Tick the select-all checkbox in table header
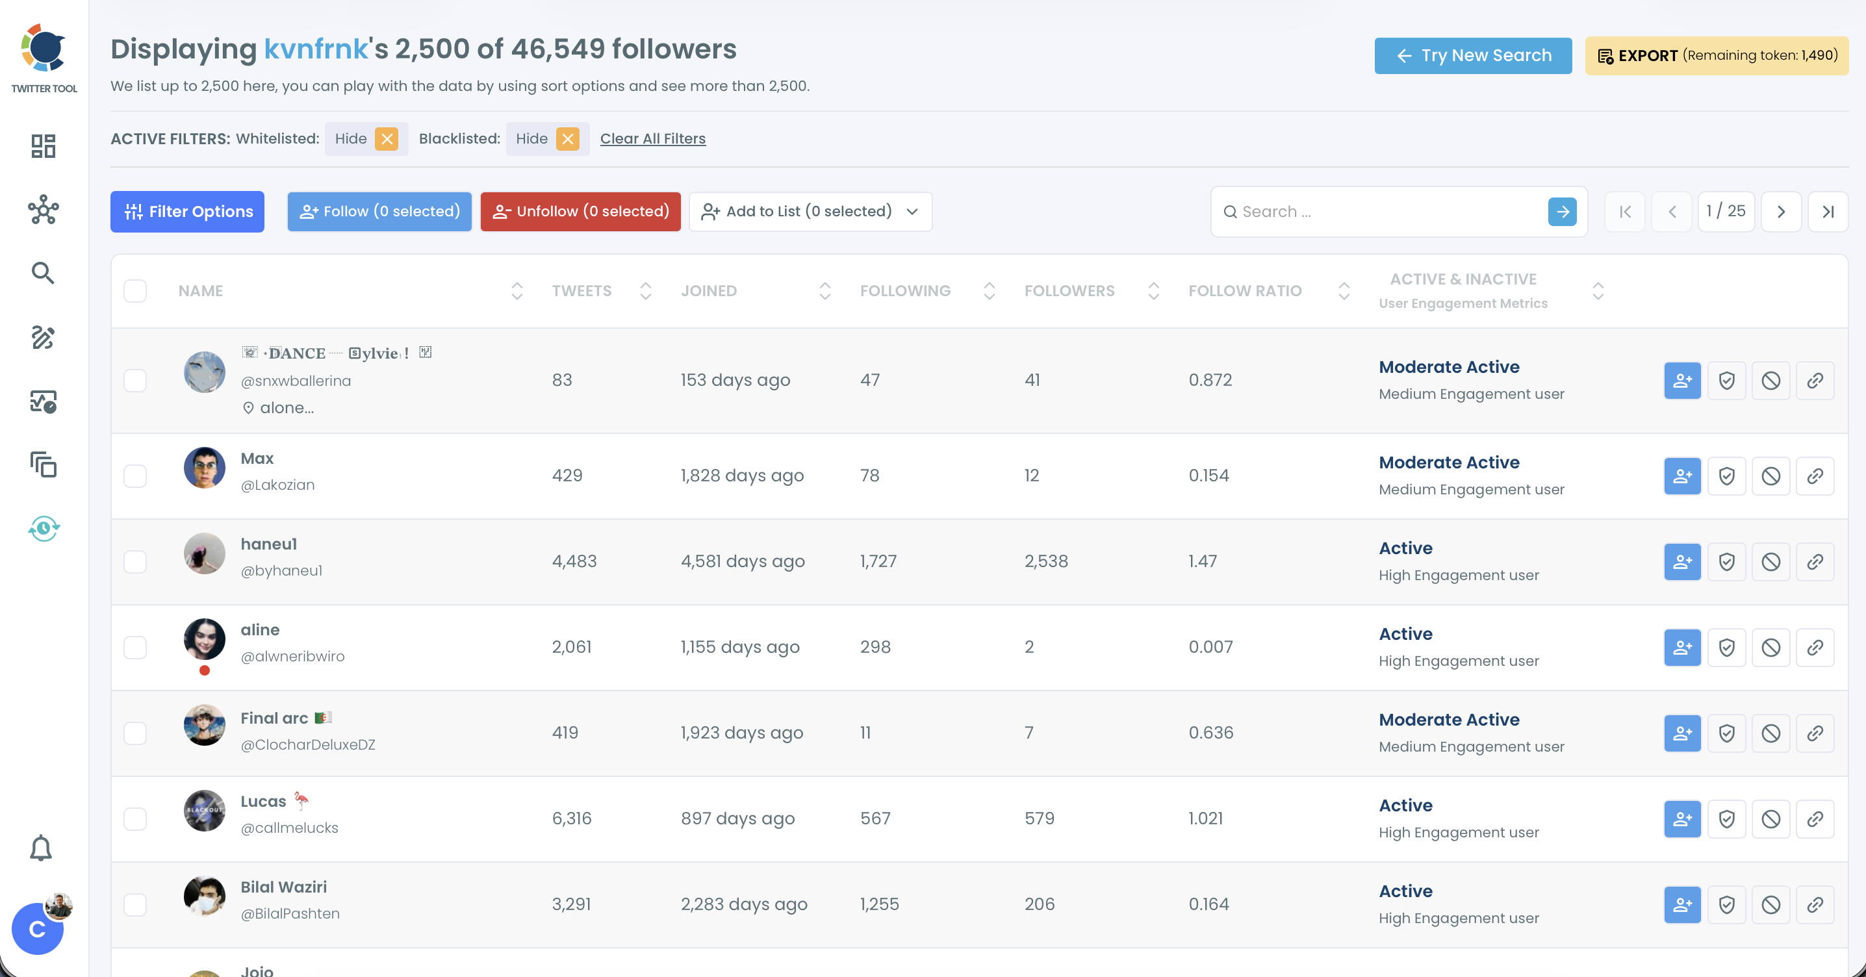1866x977 pixels. [x=134, y=291]
